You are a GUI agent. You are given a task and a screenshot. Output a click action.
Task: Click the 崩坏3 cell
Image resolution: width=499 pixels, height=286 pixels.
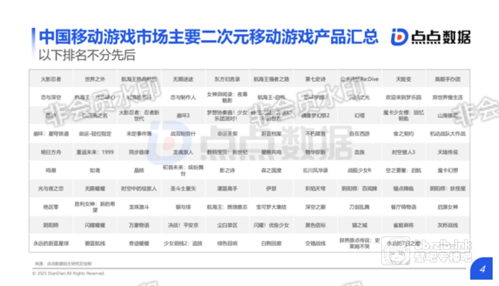[x=183, y=116]
